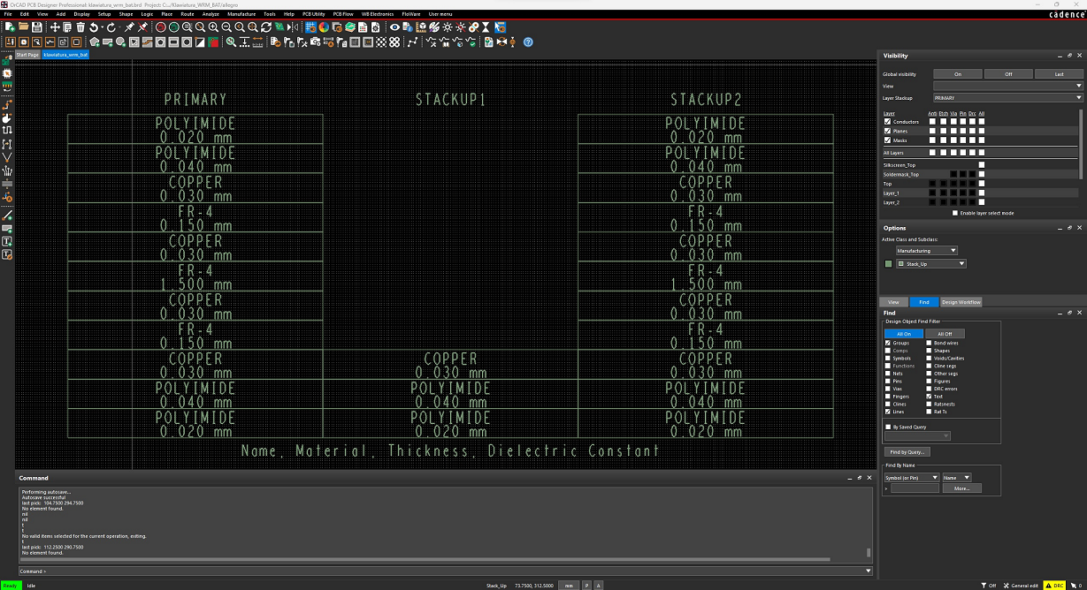This screenshot has width=1087, height=590.
Task: Click the Save file toolbar icon
Action: [x=37, y=27]
